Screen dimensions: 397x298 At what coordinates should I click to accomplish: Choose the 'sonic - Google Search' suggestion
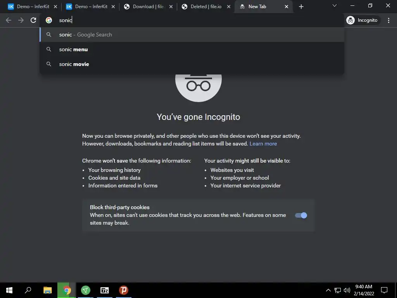point(192,35)
